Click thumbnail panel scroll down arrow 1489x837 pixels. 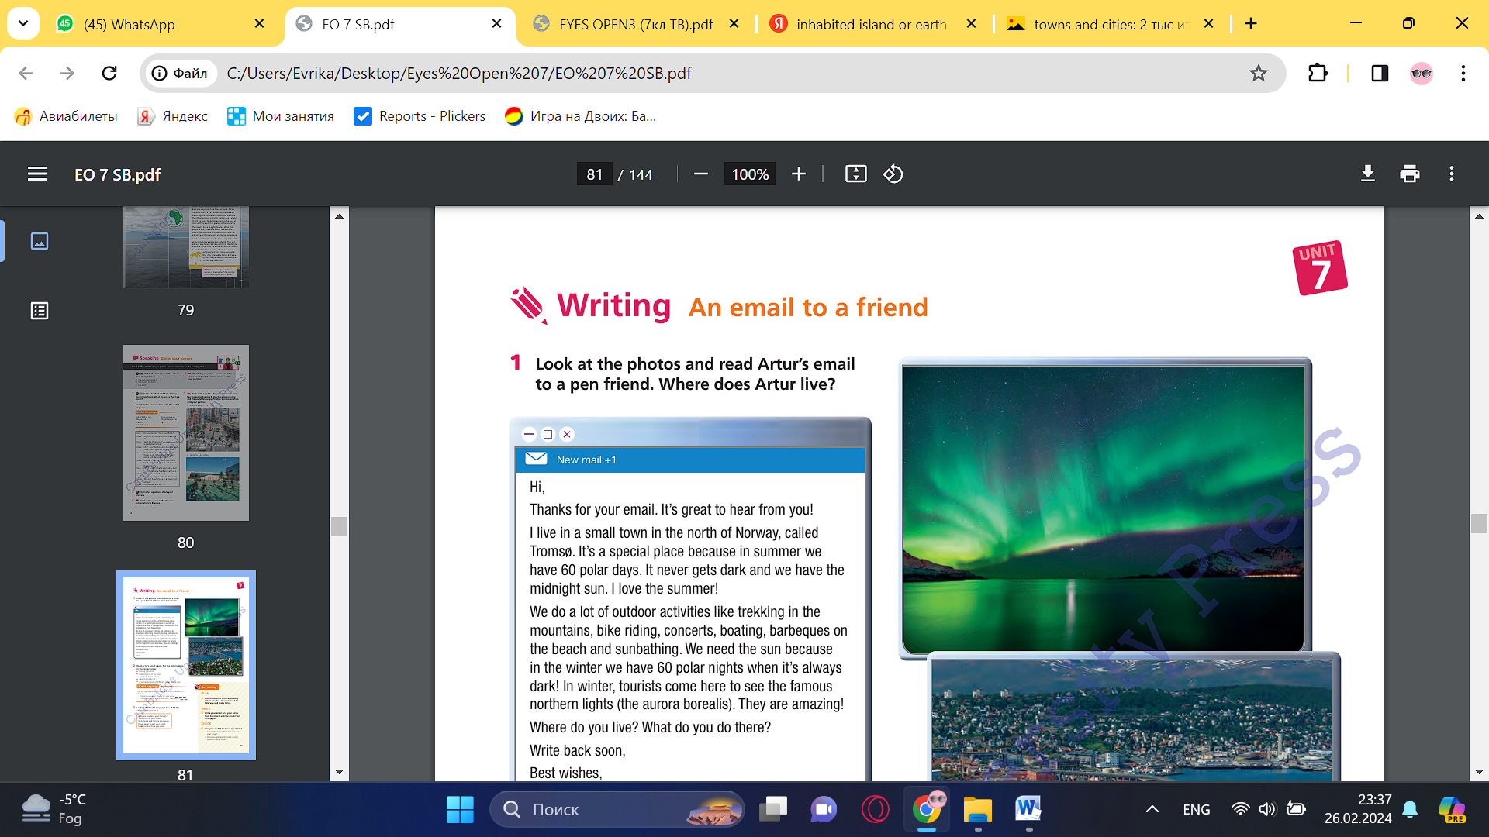339,772
